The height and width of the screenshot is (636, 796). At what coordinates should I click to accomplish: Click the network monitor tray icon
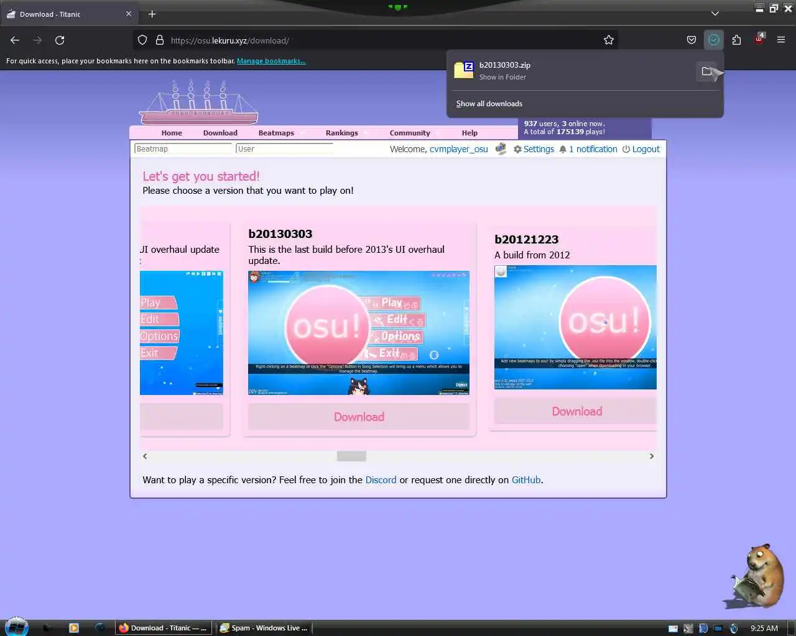pos(718,629)
